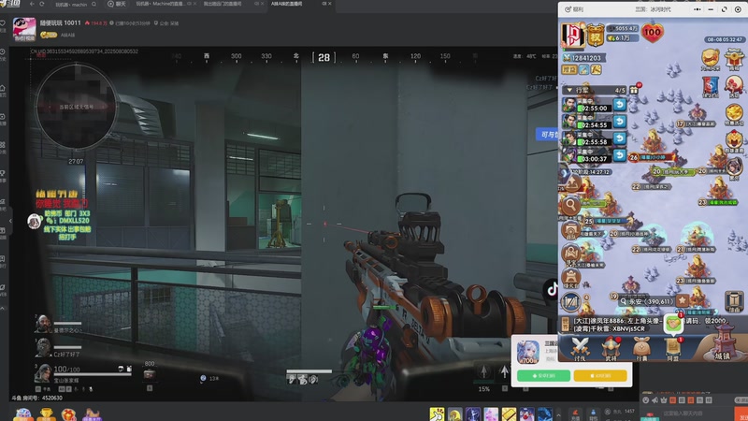Click the green handshake notification bubble

pos(673,324)
